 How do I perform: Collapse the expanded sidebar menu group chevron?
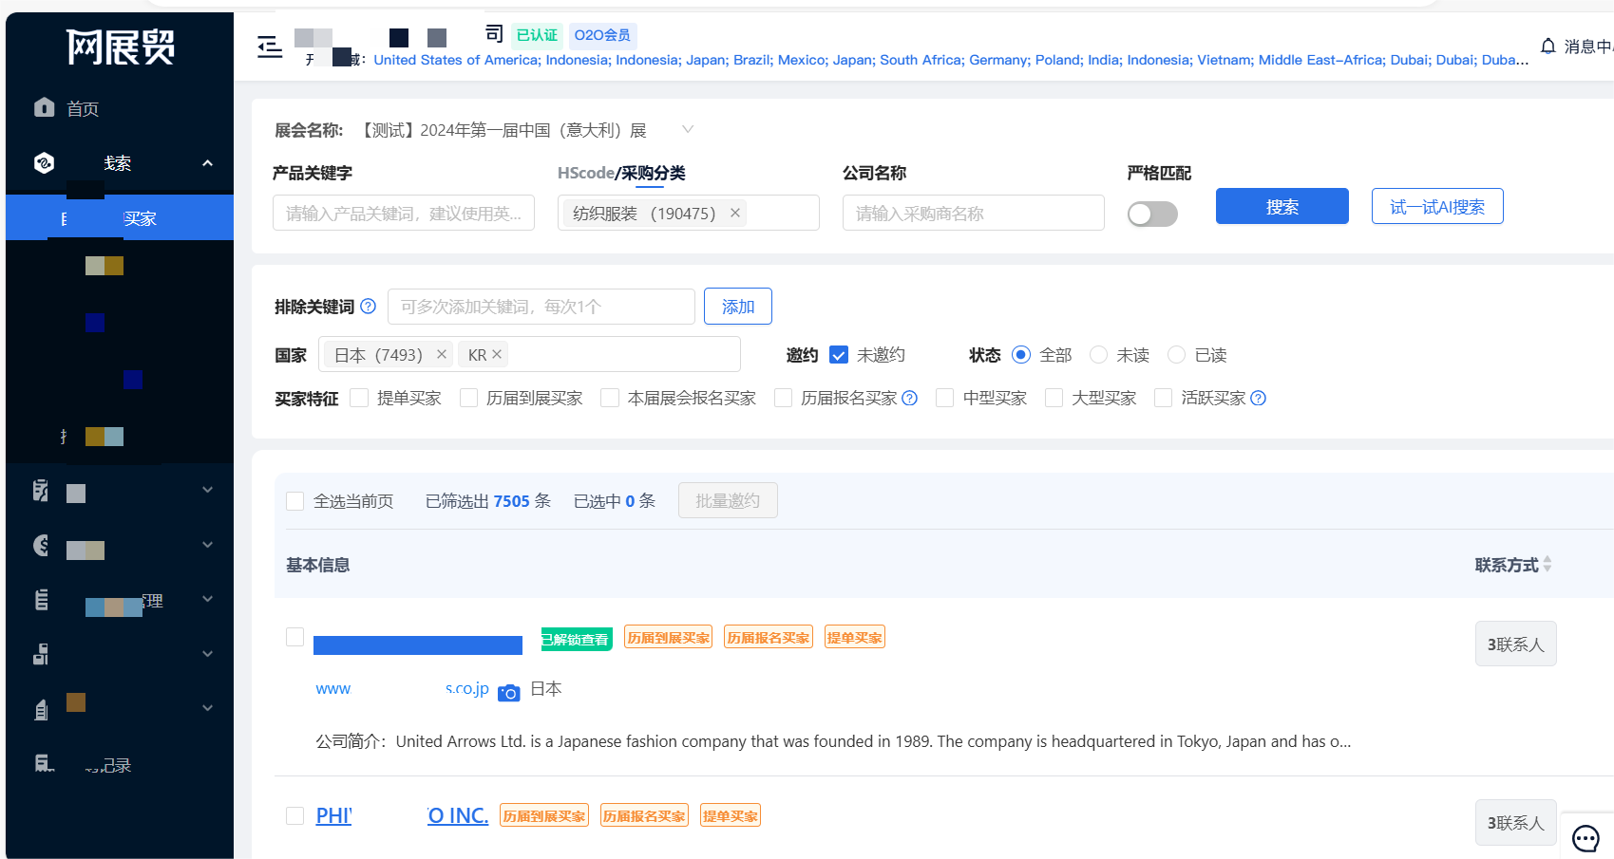pyautogui.click(x=207, y=163)
